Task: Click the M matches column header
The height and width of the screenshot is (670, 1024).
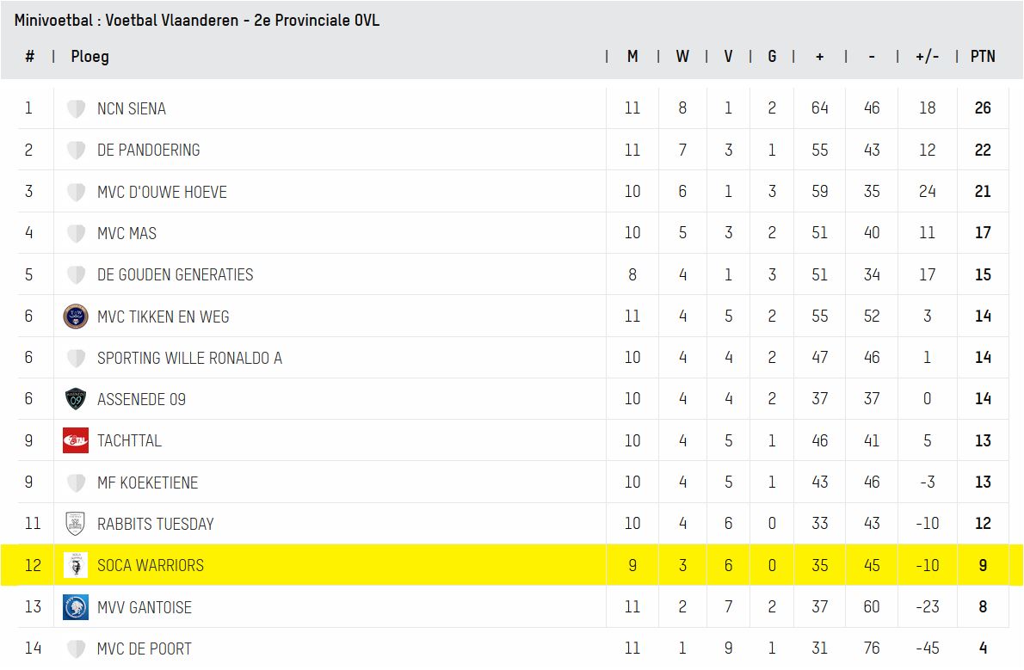Action: [632, 57]
